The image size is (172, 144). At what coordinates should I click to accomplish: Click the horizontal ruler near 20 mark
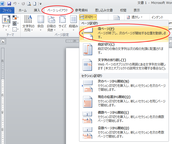(72, 41)
